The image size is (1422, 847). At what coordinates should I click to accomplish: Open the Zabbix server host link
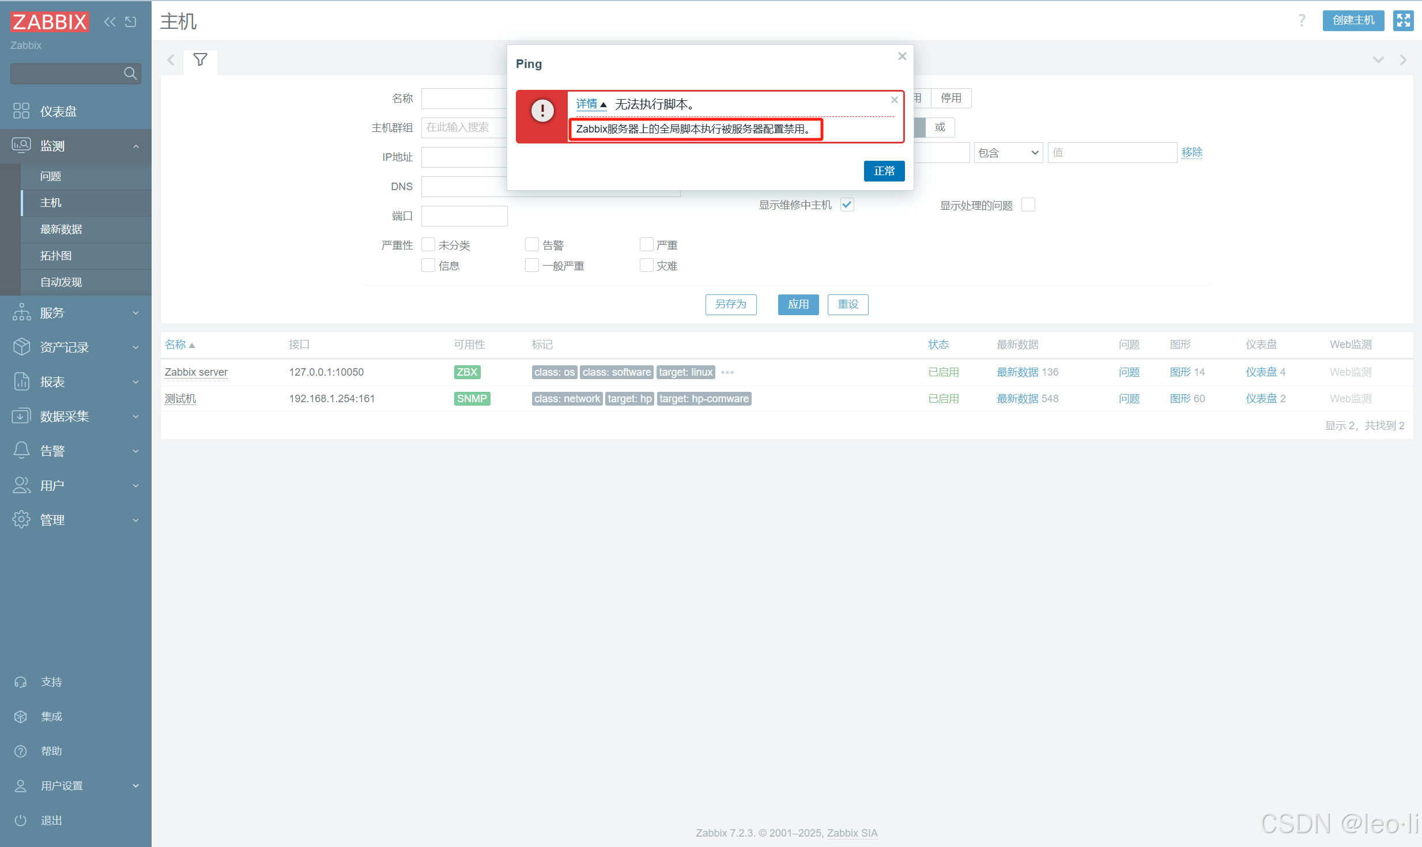196,372
